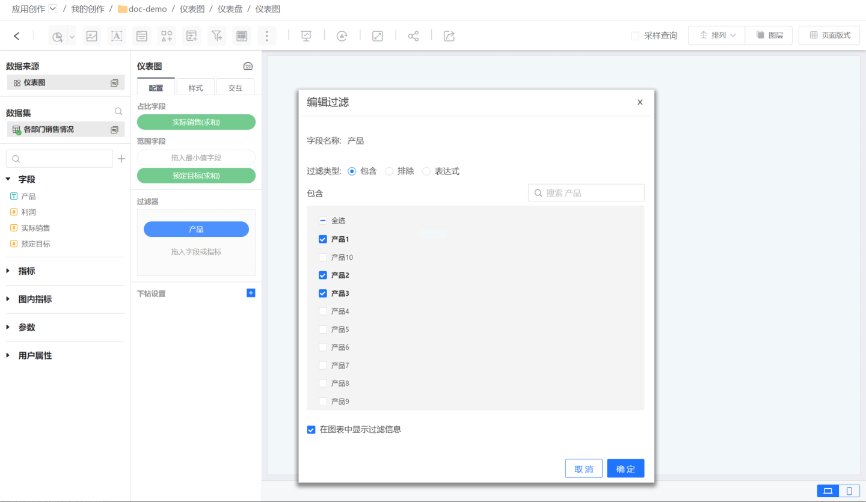Select the 排除 filter type radio

(x=389, y=171)
